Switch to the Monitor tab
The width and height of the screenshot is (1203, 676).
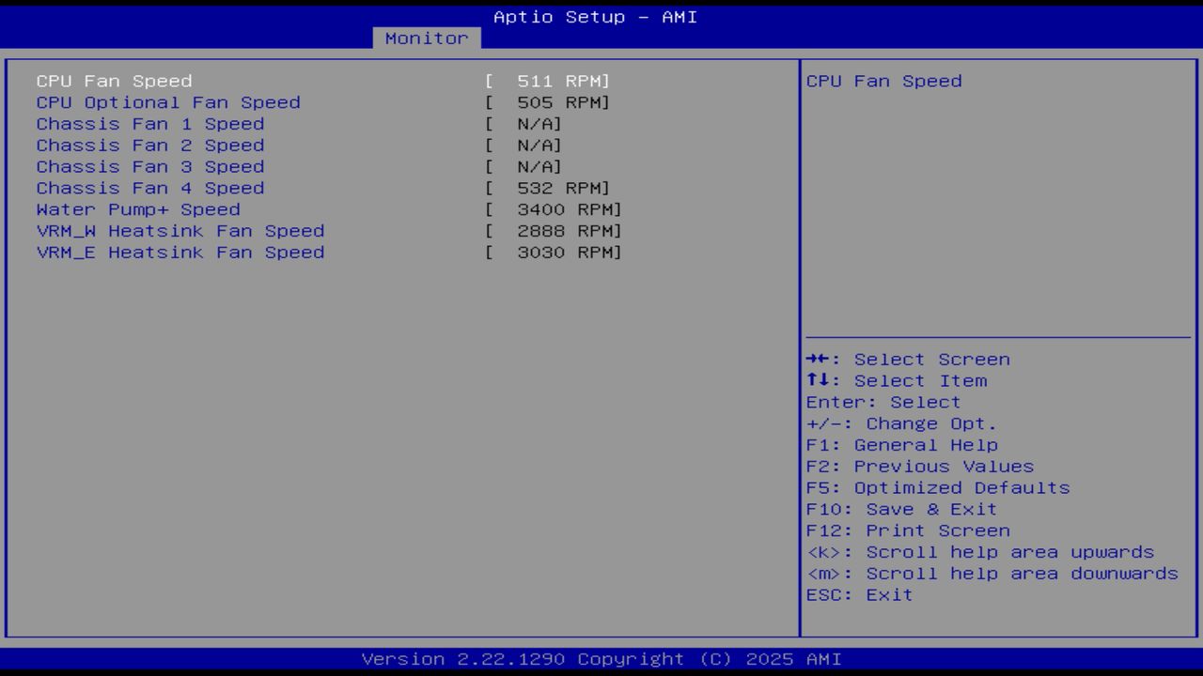coord(427,38)
